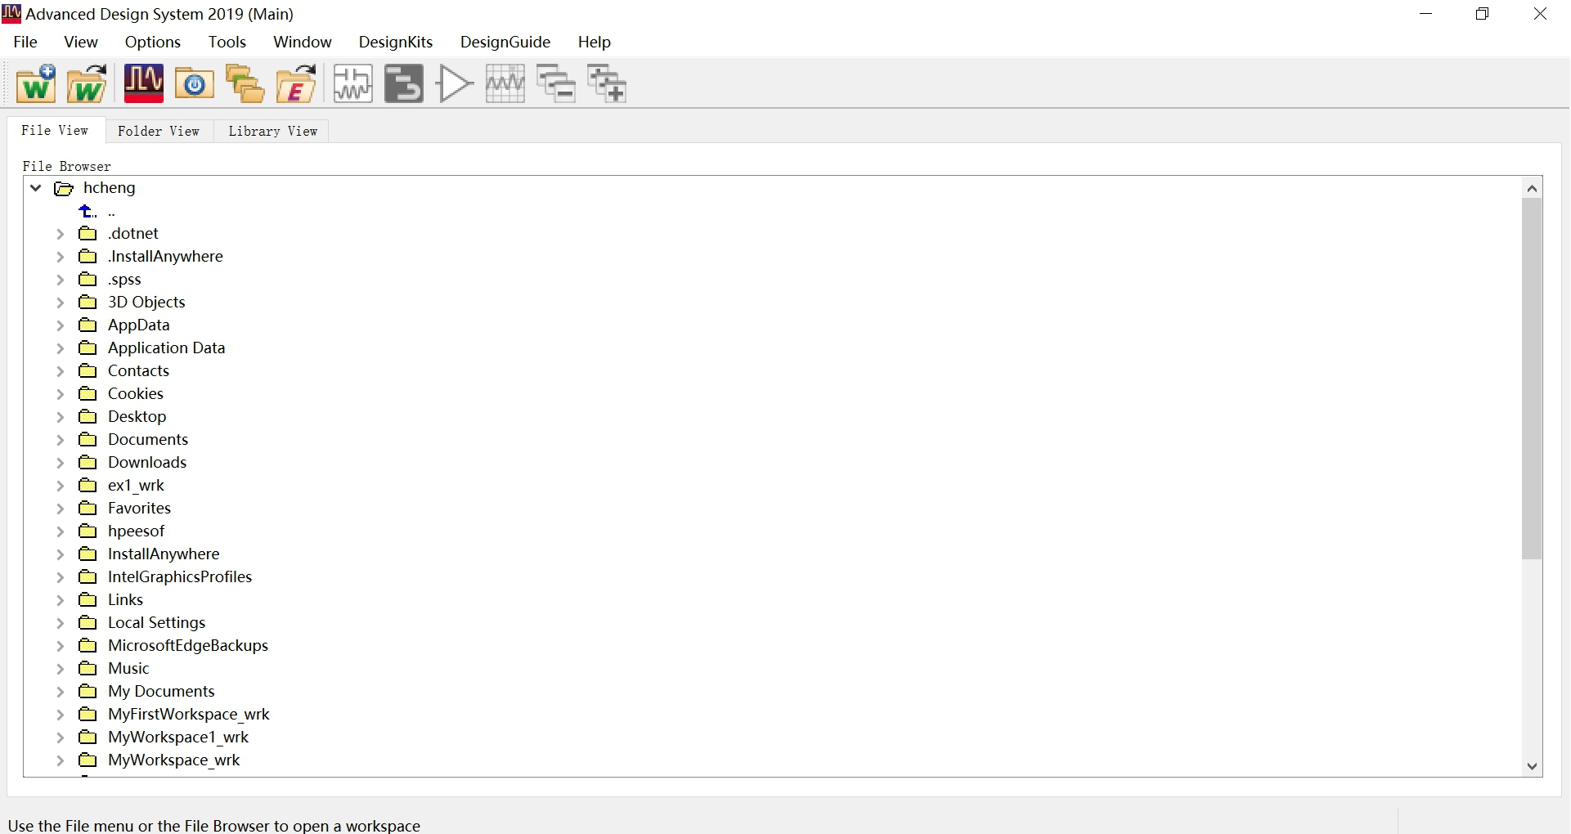
Task: Select the Contacts folder
Action: [x=138, y=371]
